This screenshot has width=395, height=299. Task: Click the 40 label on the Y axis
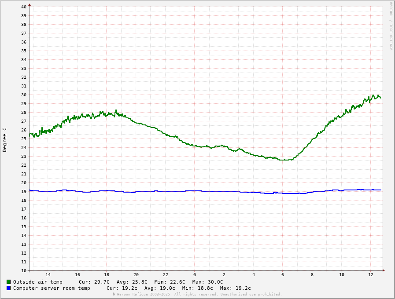tap(23, 7)
